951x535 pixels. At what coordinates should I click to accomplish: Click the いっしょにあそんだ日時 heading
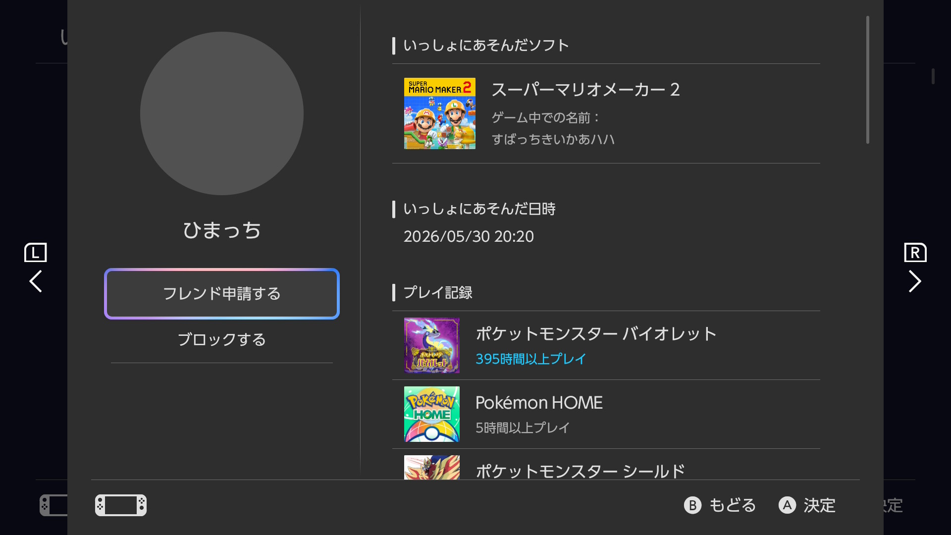click(x=479, y=209)
